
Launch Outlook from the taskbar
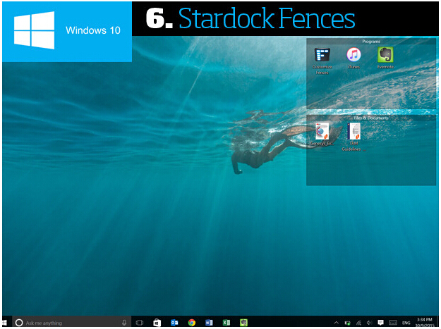(174, 323)
